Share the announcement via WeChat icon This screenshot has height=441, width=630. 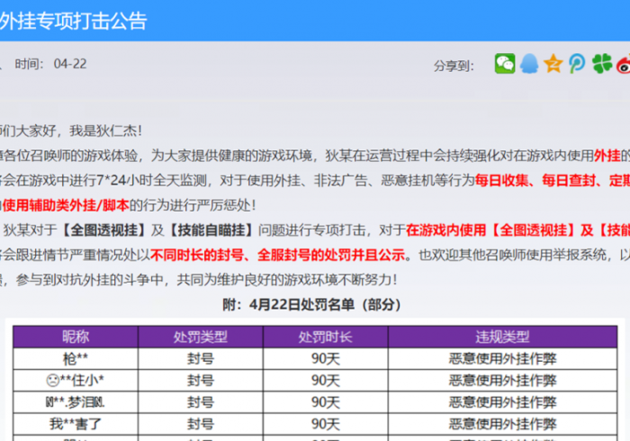tap(505, 64)
